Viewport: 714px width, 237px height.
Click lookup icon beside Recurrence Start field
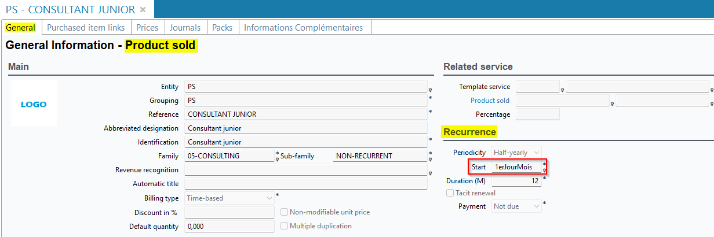pyautogui.click(x=544, y=171)
